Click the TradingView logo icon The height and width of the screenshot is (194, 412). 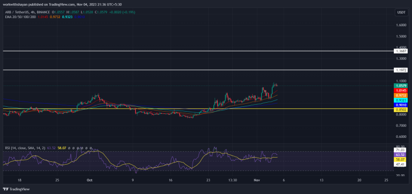point(5,189)
